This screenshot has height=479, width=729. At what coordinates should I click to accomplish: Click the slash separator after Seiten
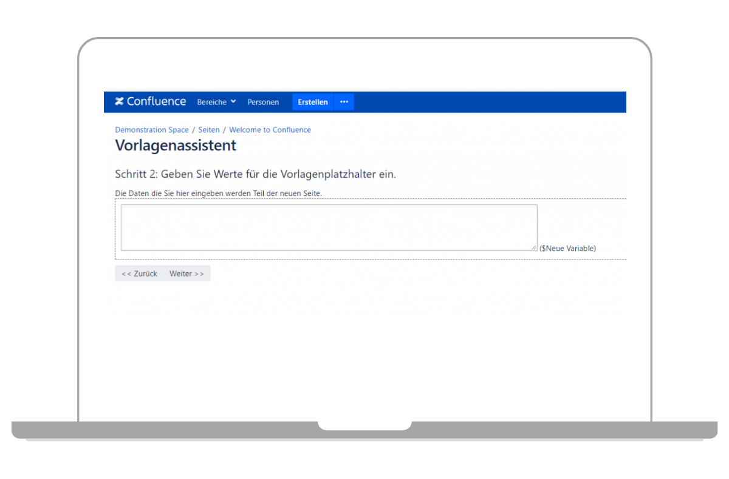pos(224,130)
